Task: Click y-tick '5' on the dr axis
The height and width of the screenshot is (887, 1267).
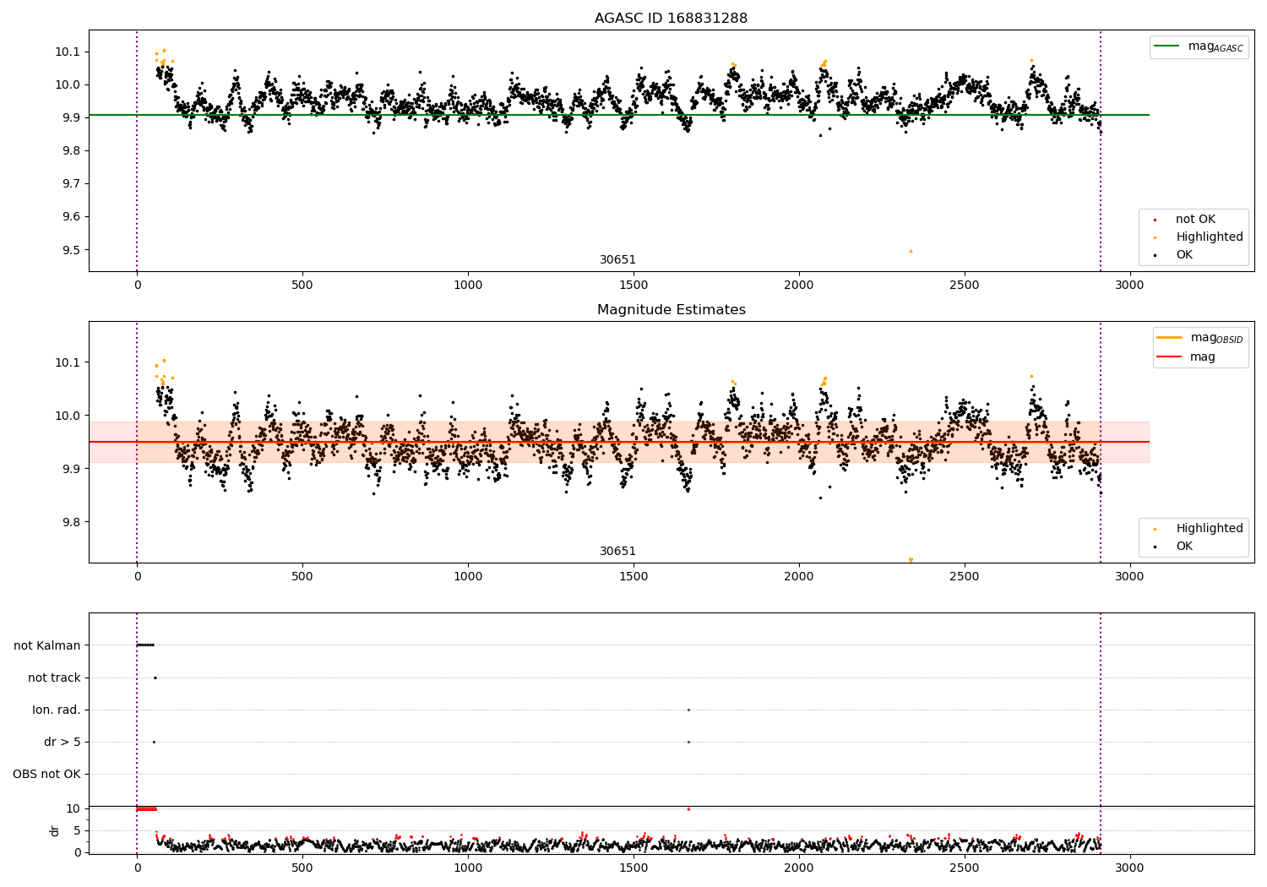Action: pyautogui.click(x=77, y=830)
